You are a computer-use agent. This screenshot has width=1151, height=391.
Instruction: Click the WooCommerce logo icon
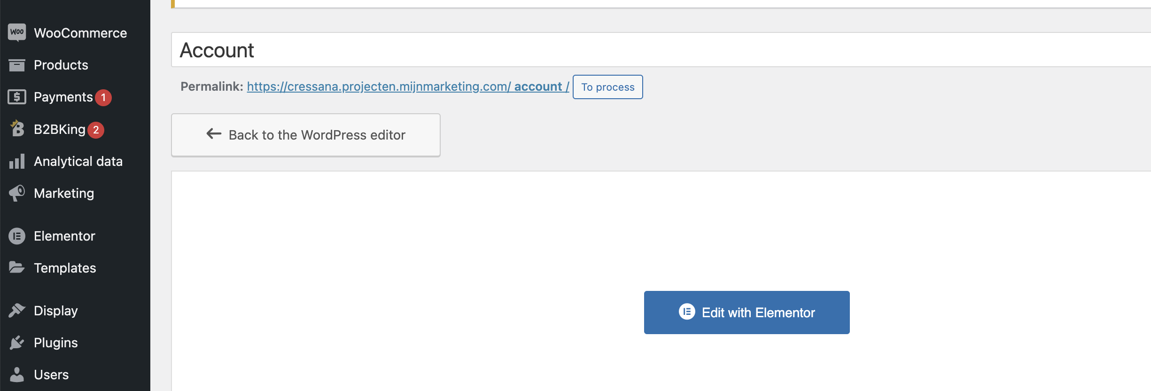pos(17,32)
